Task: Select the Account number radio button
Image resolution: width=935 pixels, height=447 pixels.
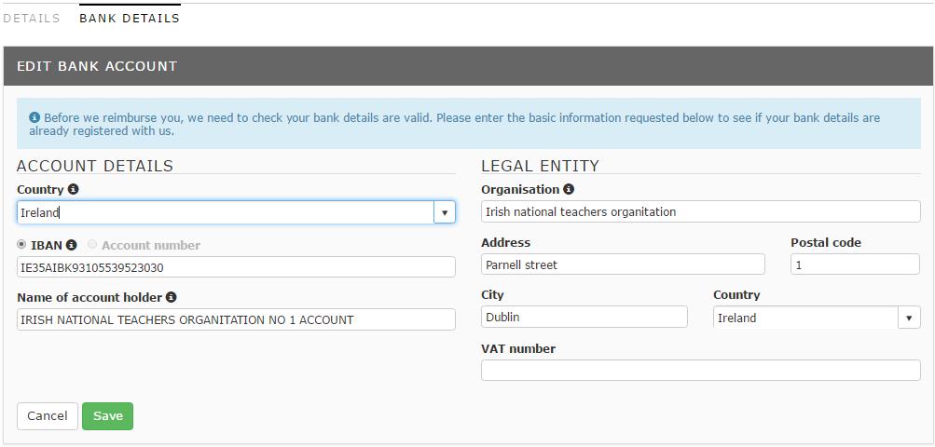Action: pos(92,244)
